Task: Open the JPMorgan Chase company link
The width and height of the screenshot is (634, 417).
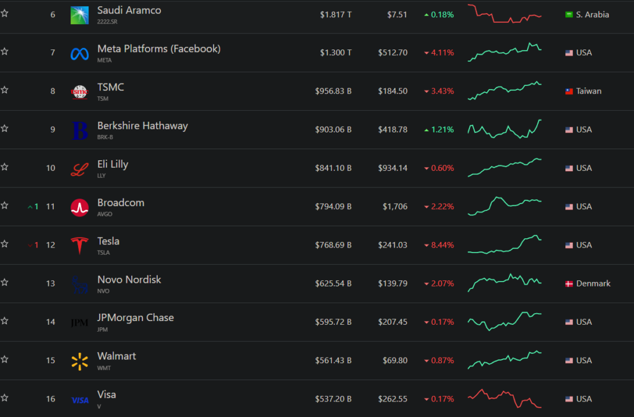Action: click(x=136, y=318)
